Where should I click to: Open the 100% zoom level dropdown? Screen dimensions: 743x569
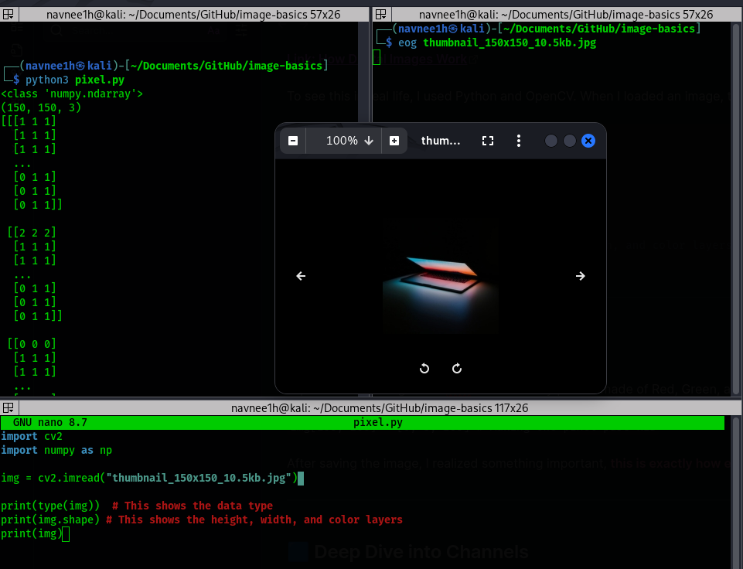point(349,141)
